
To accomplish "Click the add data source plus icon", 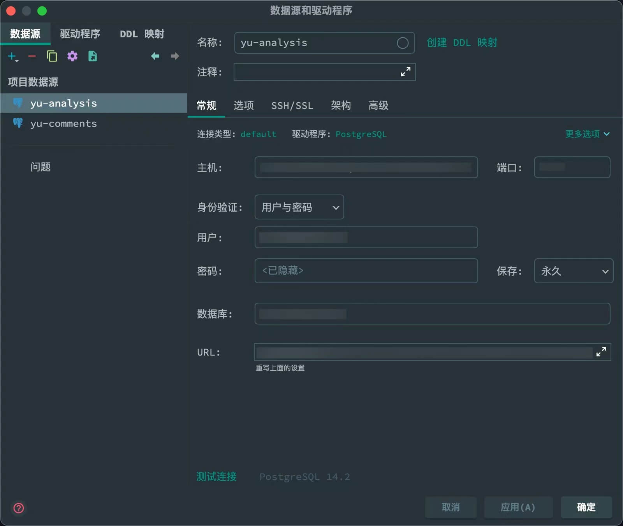I will coord(12,56).
